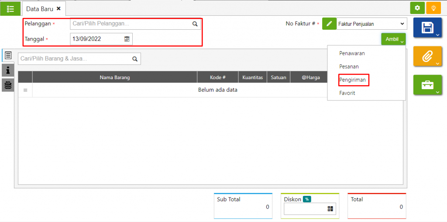Image resolution: width=447 pixels, height=222 pixels.
Task: Click the Ambil dropdown button
Action: 393,39
